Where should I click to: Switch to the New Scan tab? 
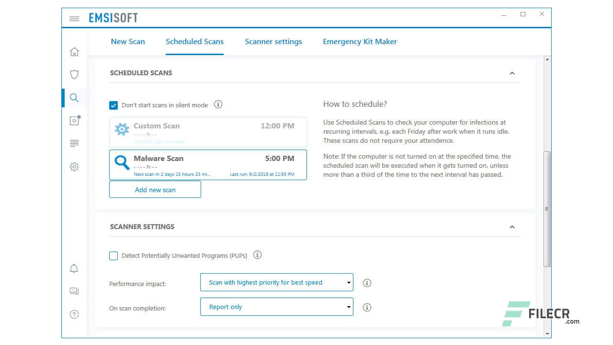127,42
